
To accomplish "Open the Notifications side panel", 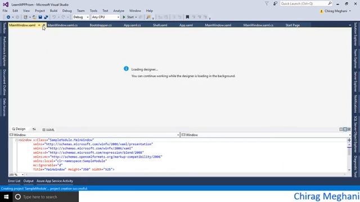I will click(355, 104).
